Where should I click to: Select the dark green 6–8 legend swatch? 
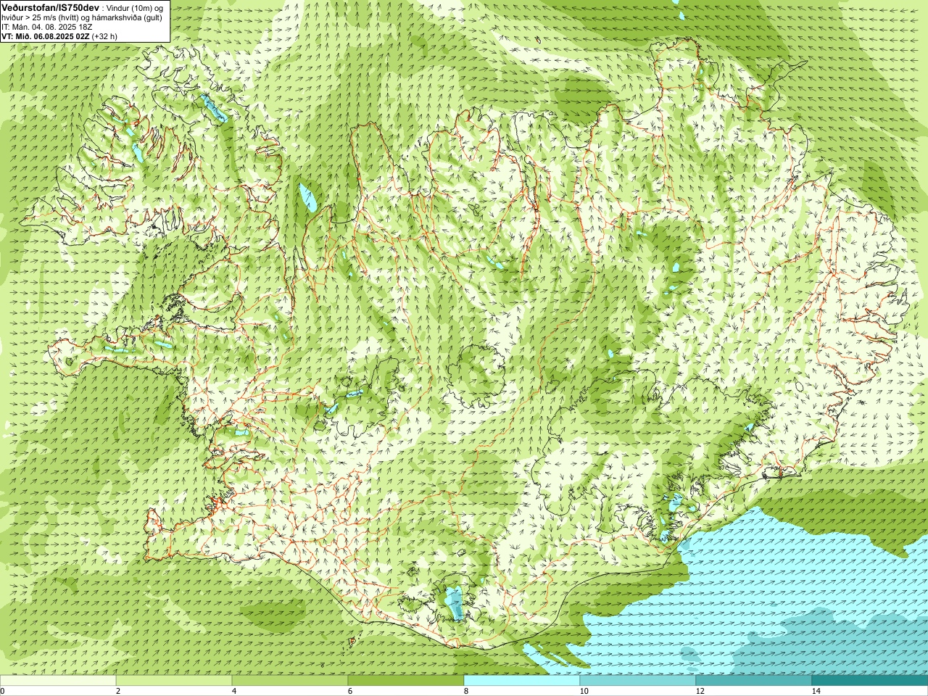(406, 681)
